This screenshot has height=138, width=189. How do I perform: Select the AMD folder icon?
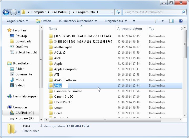(x=51, y=58)
